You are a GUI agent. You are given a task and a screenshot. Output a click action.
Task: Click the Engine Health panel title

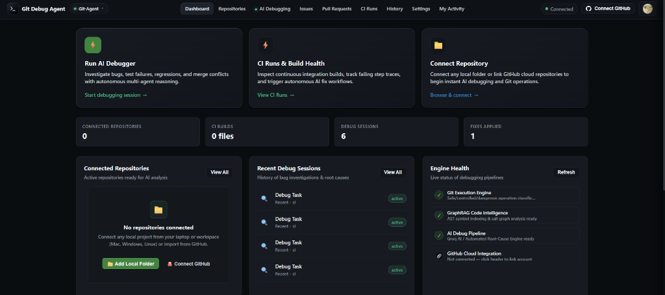(x=449, y=168)
